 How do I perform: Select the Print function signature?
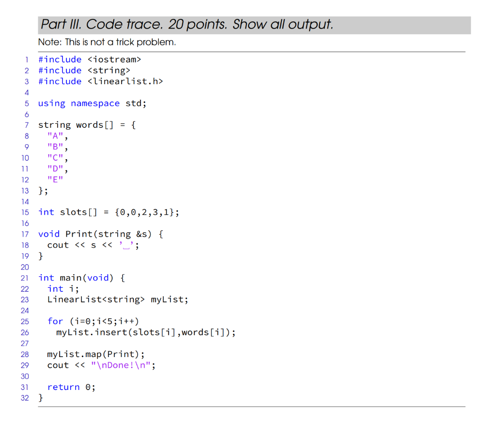[x=99, y=234]
